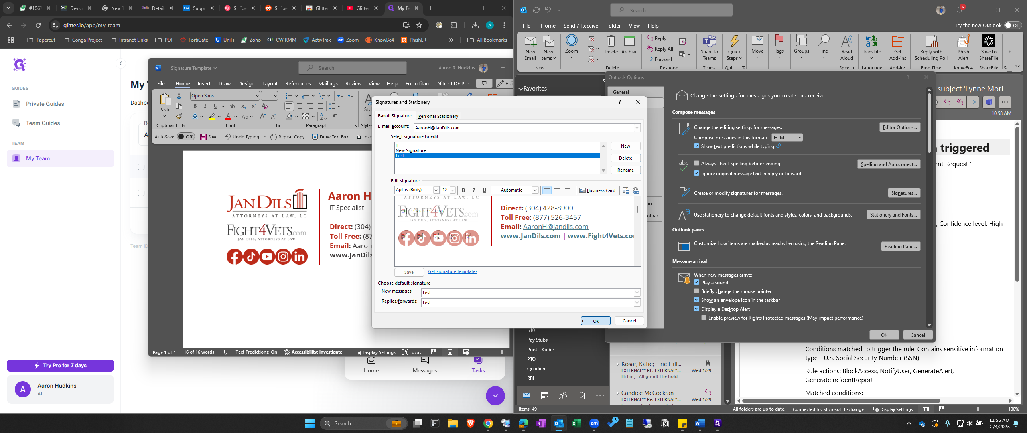Uncheck the Play a sound checkbox
This screenshot has width=1027, height=433.
(697, 282)
